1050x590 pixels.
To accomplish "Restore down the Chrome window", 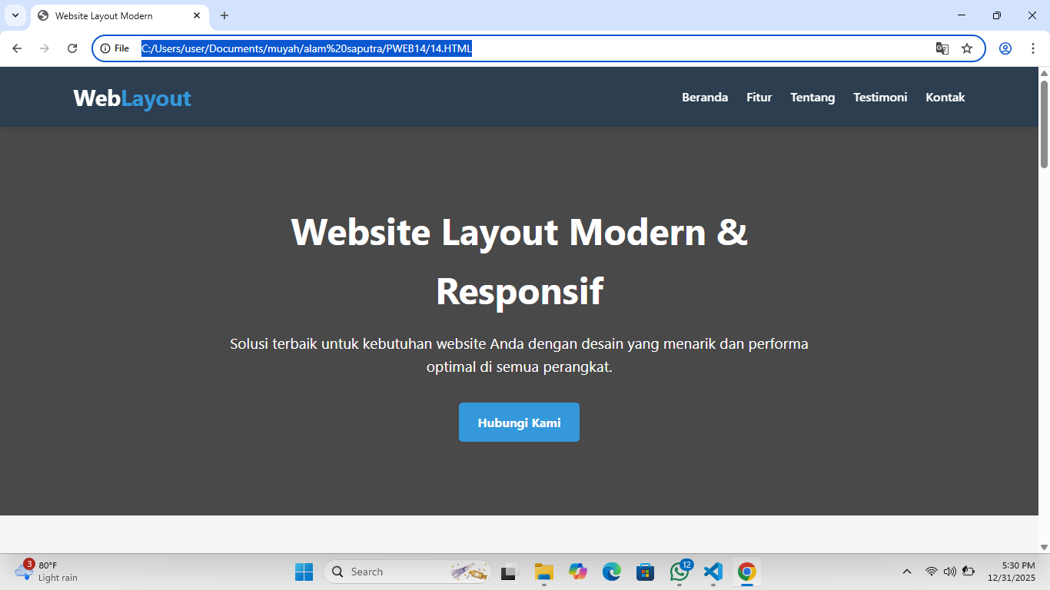I will tap(997, 15).
